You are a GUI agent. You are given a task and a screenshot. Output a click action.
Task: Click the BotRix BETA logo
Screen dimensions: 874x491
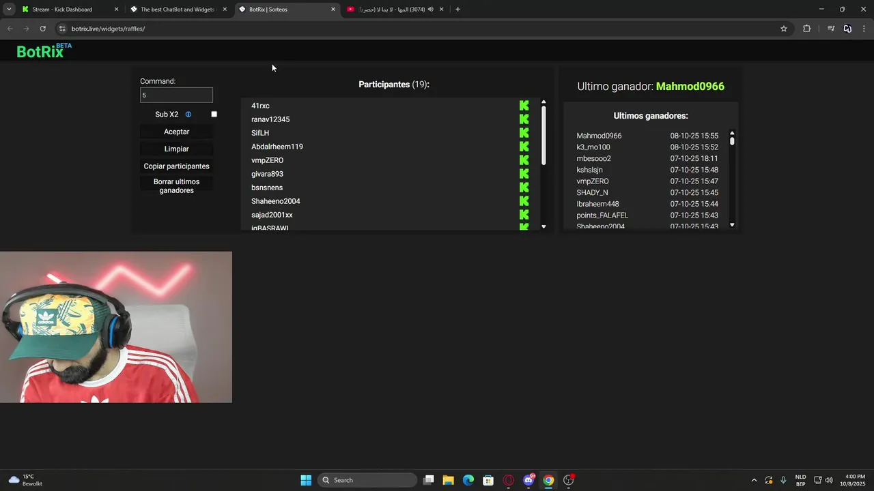44,50
